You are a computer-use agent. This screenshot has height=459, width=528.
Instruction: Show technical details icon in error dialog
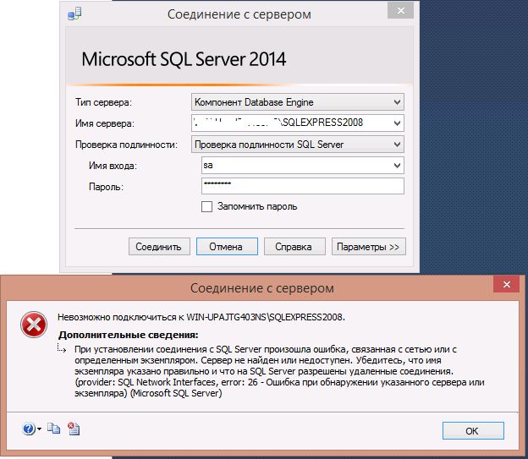74,429
